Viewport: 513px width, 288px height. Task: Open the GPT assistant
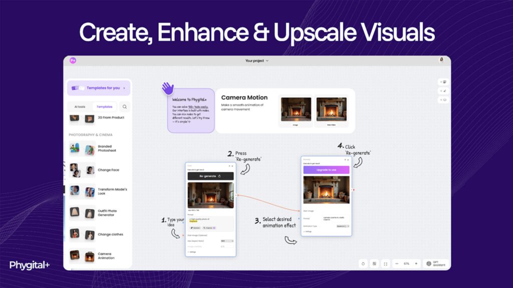pyautogui.click(x=434, y=263)
